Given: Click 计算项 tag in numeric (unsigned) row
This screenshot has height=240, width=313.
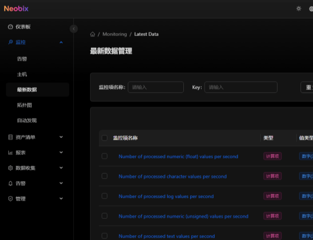Looking at the screenshot, I should pyautogui.click(x=273, y=216).
